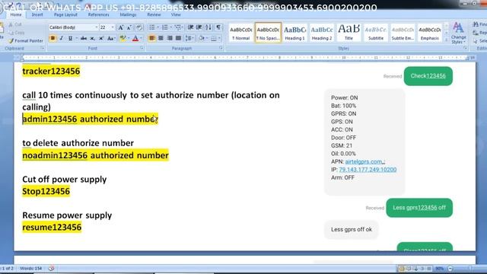Click Change Case Aa icon
Image resolution: width=487 pixels, height=274 pixels.
click(110, 38)
